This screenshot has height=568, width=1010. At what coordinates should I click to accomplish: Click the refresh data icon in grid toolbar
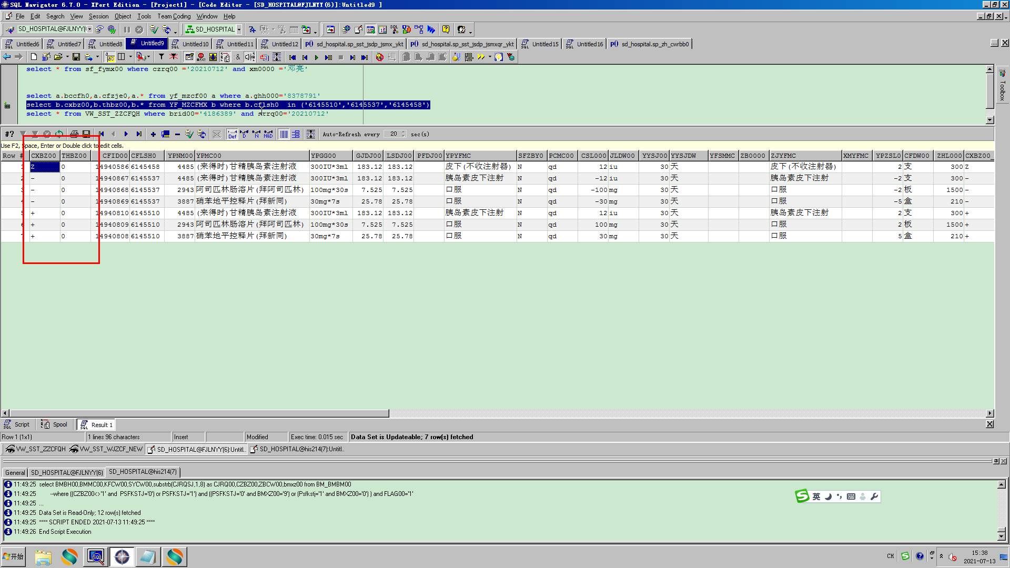pyautogui.click(x=59, y=134)
